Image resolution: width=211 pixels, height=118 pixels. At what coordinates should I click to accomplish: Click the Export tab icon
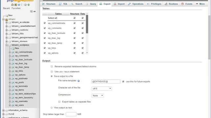coord(101,4)
